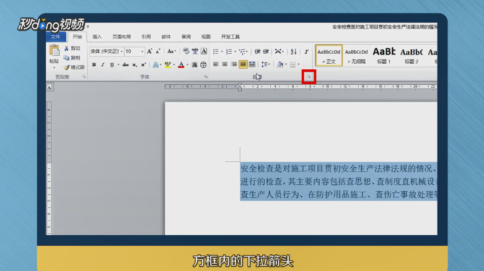Toggle Italic formatting
484x271 pixels.
click(x=103, y=65)
